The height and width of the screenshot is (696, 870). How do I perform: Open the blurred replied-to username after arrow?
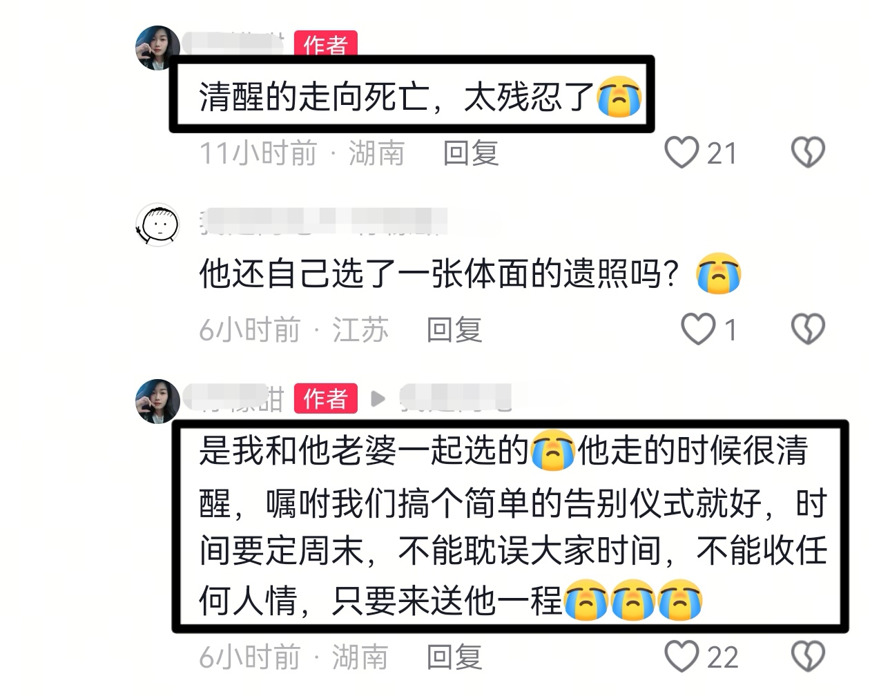click(x=457, y=398)
